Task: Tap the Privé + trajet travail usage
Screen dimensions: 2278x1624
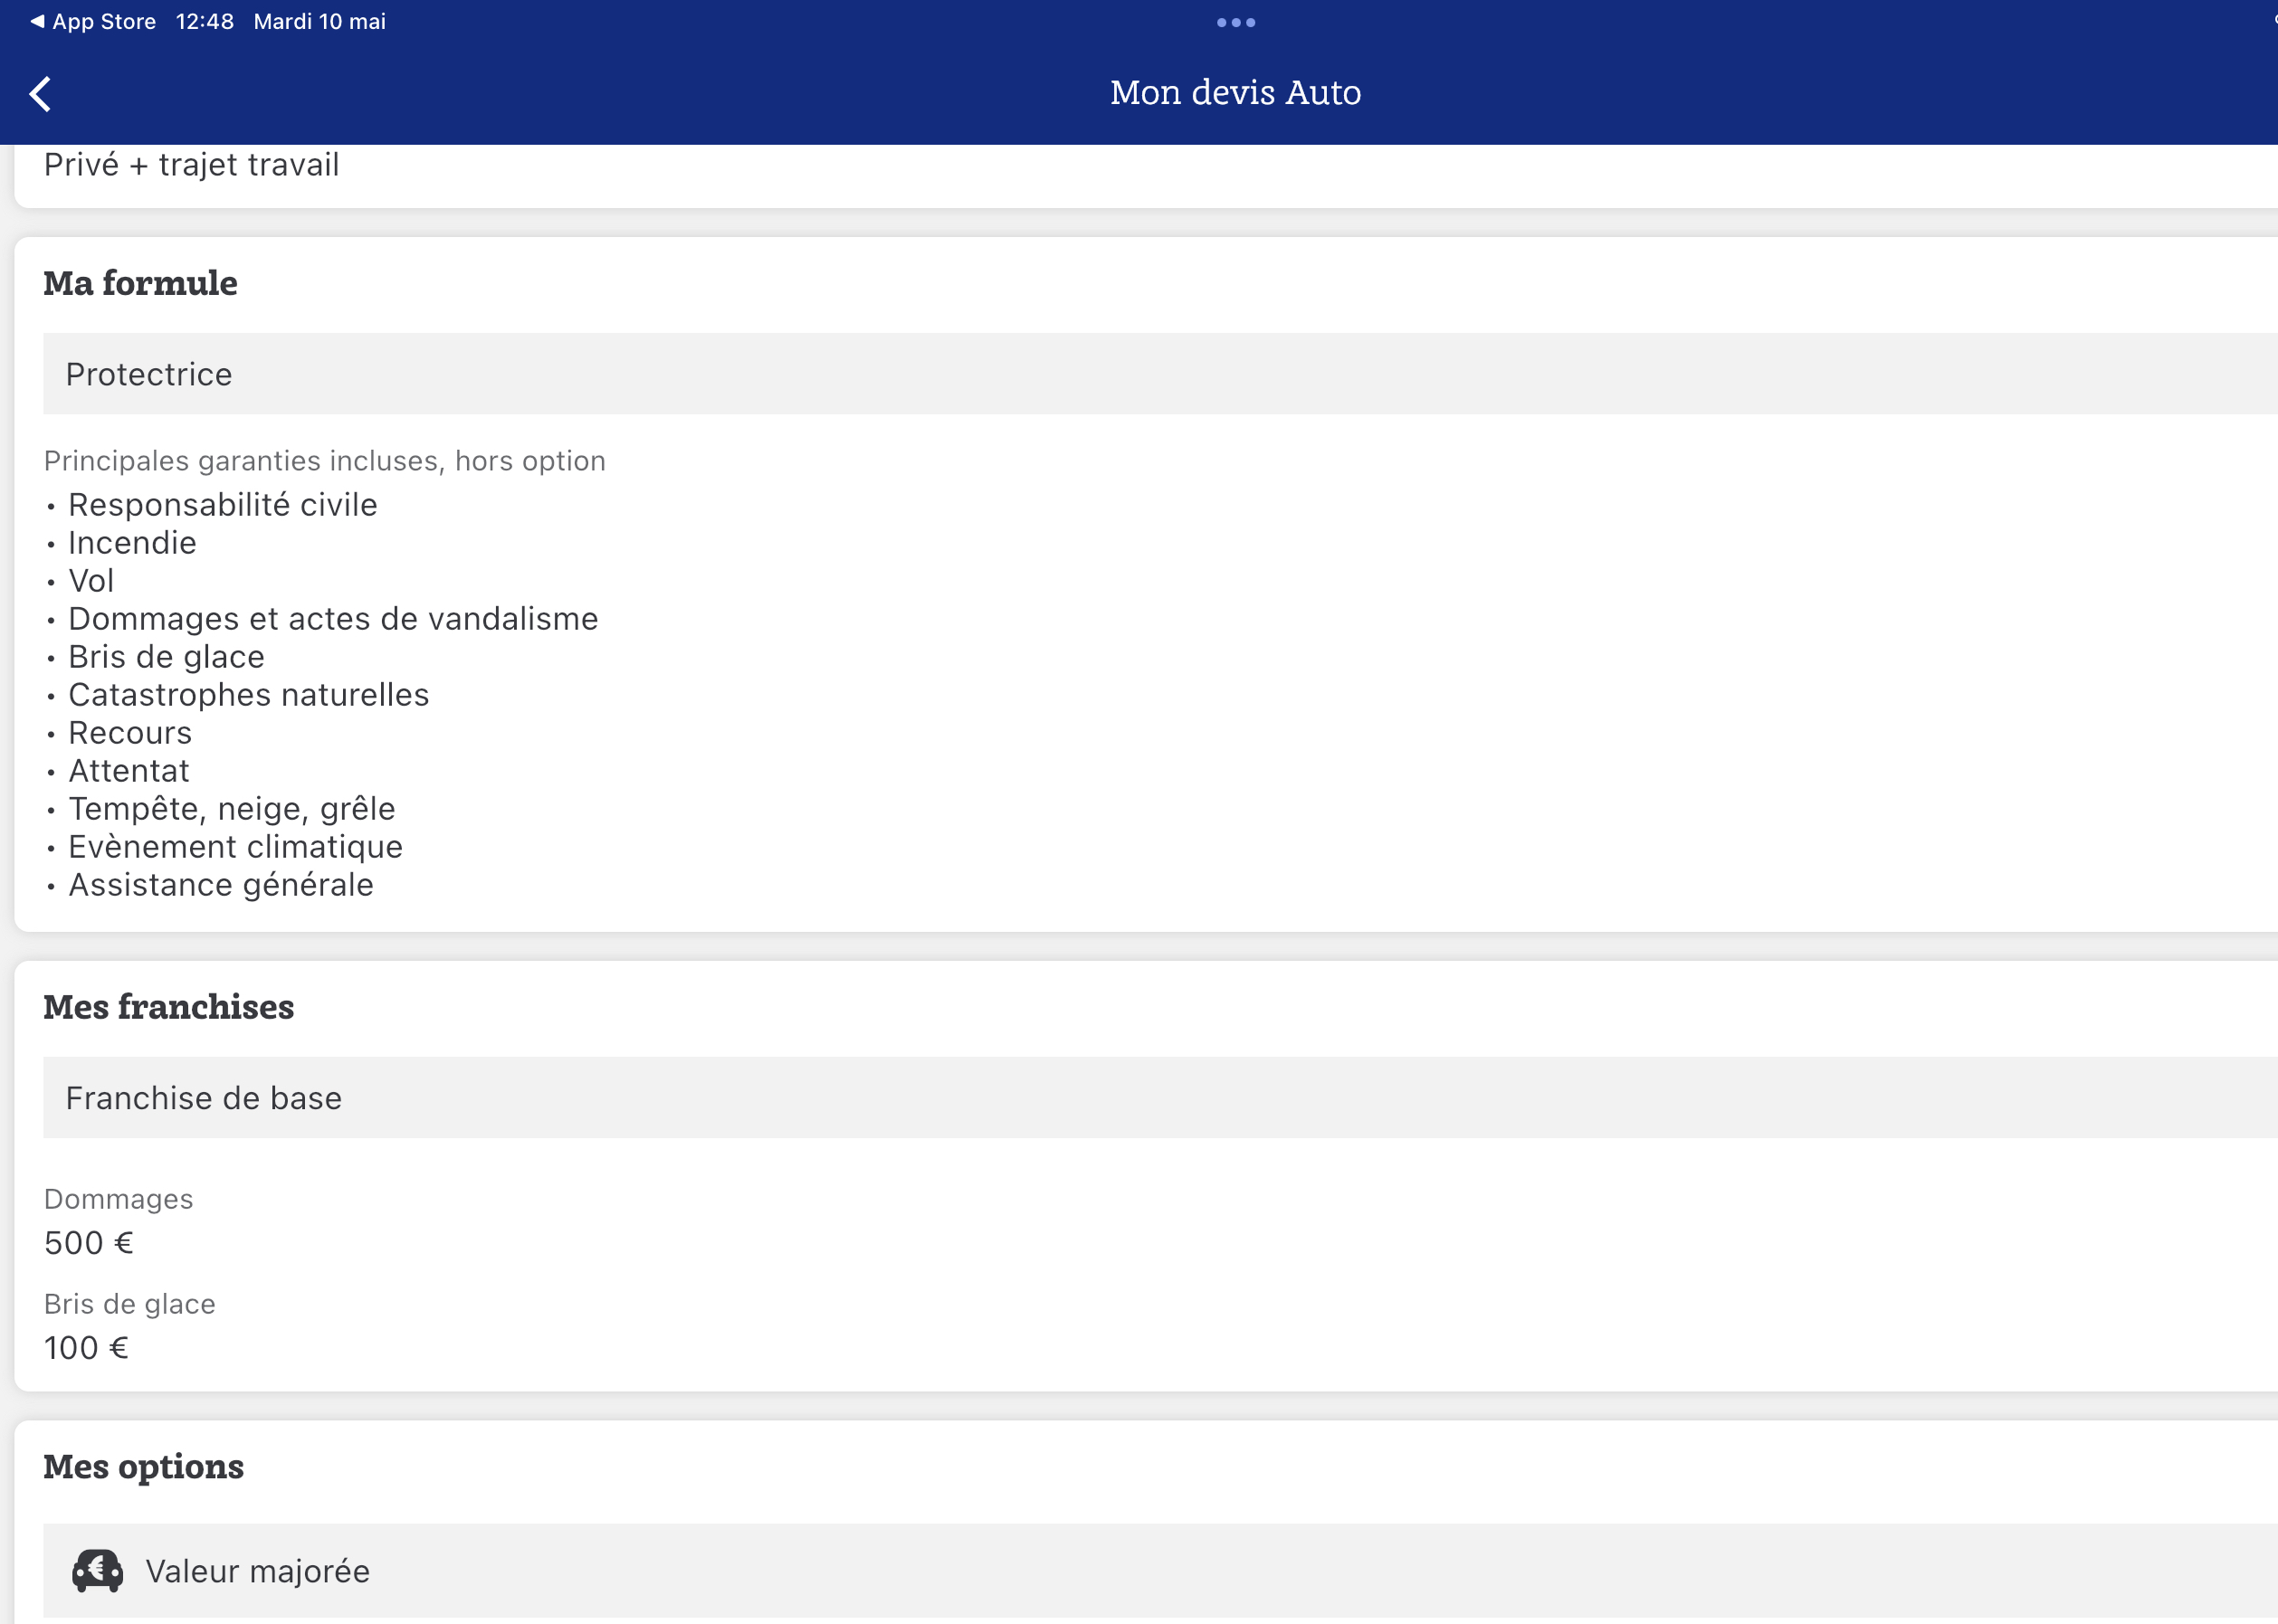Action: tap(191, 164)
